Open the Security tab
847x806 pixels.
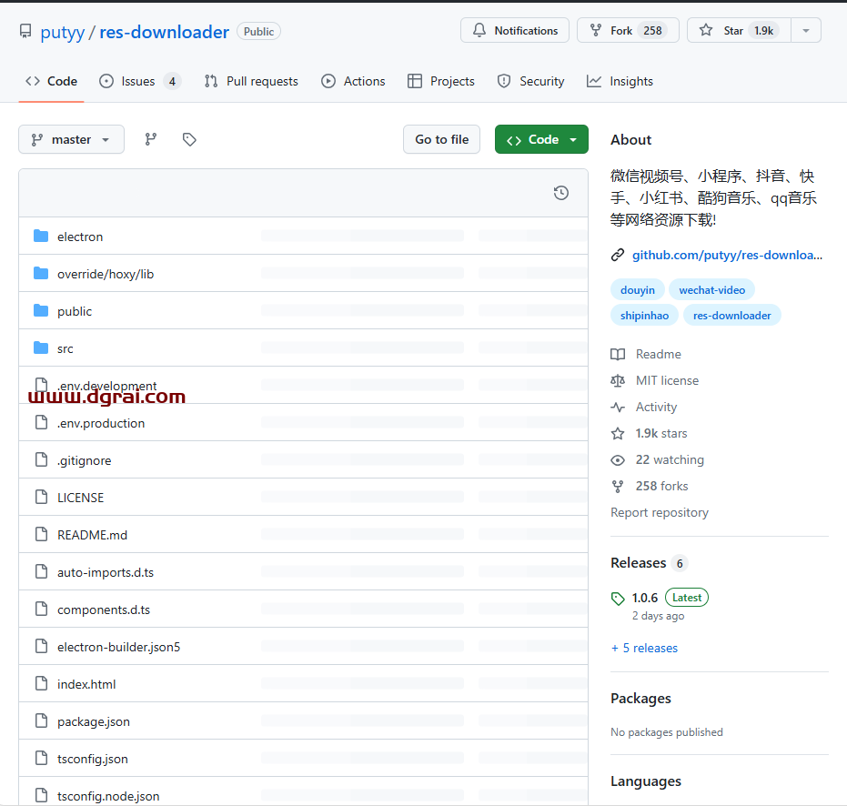pyautogui.click(x=531, y=81)
